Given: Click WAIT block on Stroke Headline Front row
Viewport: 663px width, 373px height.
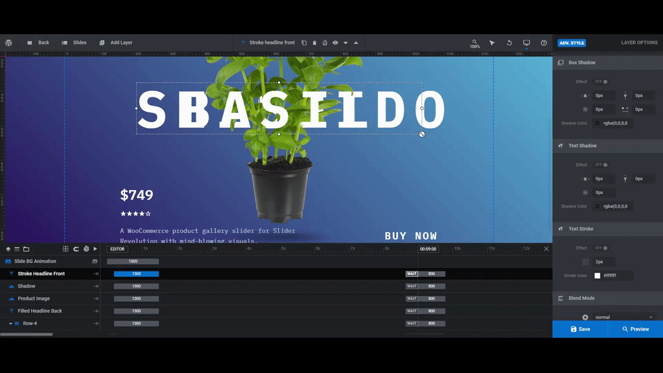Looking at the screenshot, I should [412, 274].
